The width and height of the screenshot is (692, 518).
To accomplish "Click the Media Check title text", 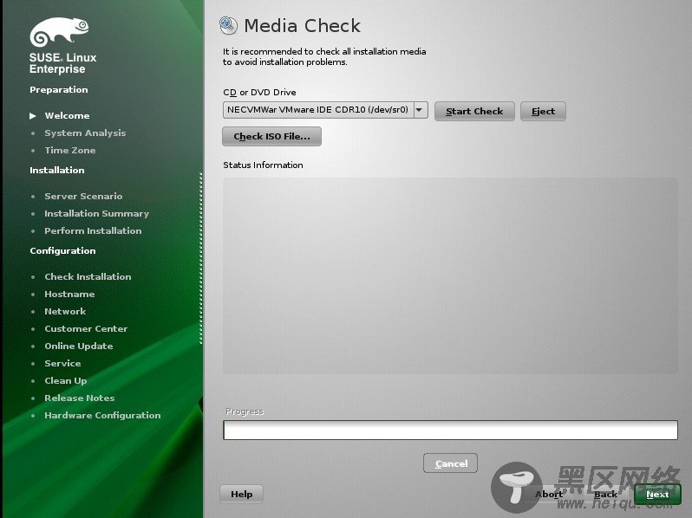I will [303, 26].
